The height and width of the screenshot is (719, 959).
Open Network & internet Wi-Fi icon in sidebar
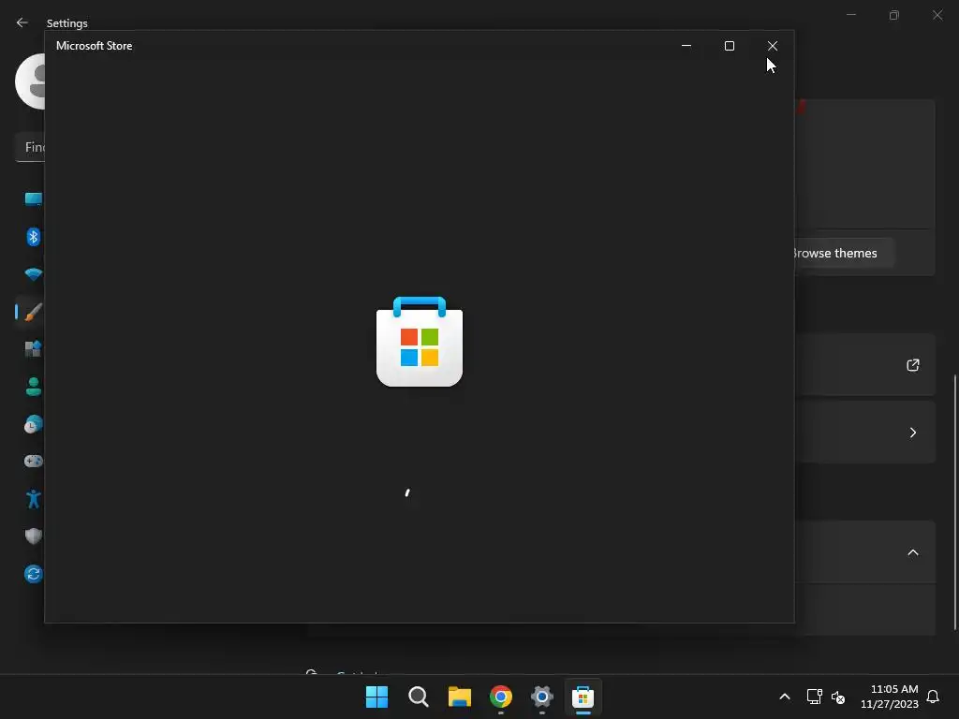click(x=34, y=274)
